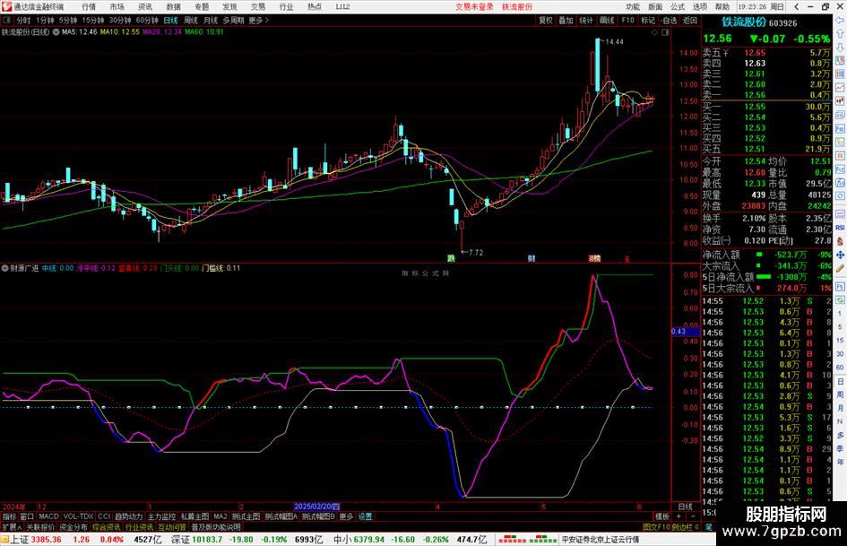The image size is (847, 546).
Task: Open the 互动问答 tab
Action: (x=172, y=527)
